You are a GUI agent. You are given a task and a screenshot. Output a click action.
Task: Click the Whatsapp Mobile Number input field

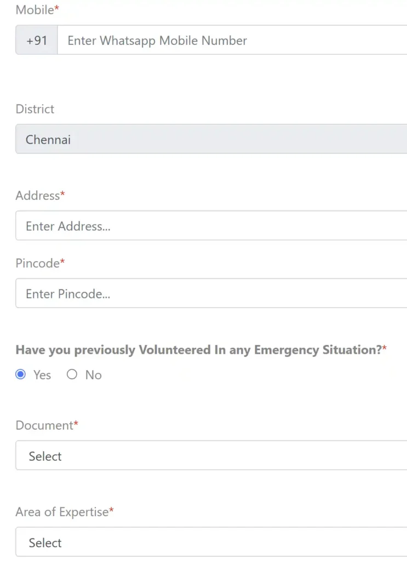[x=232, y=40]
